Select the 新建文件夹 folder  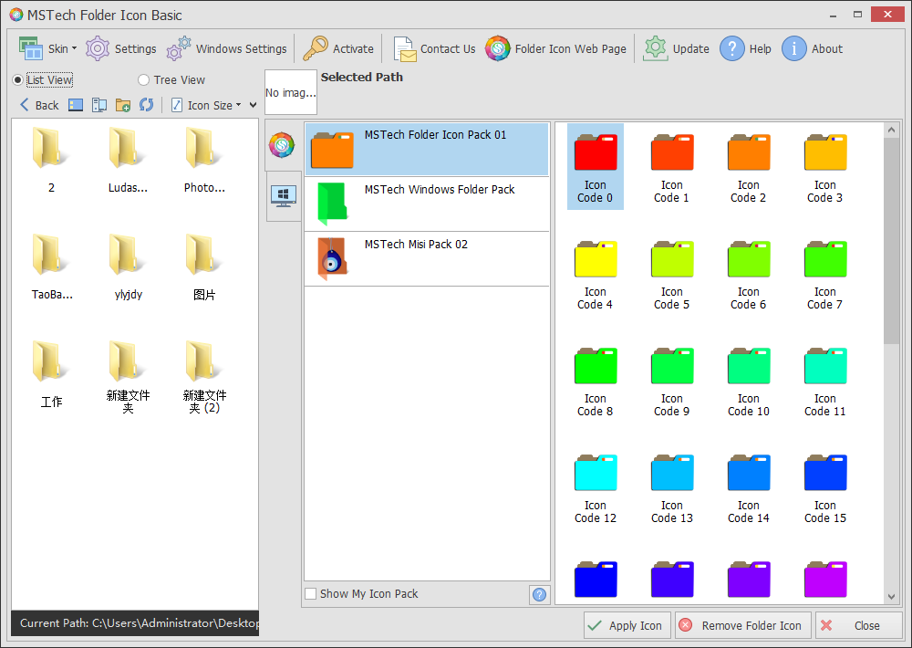pos(128,377)
